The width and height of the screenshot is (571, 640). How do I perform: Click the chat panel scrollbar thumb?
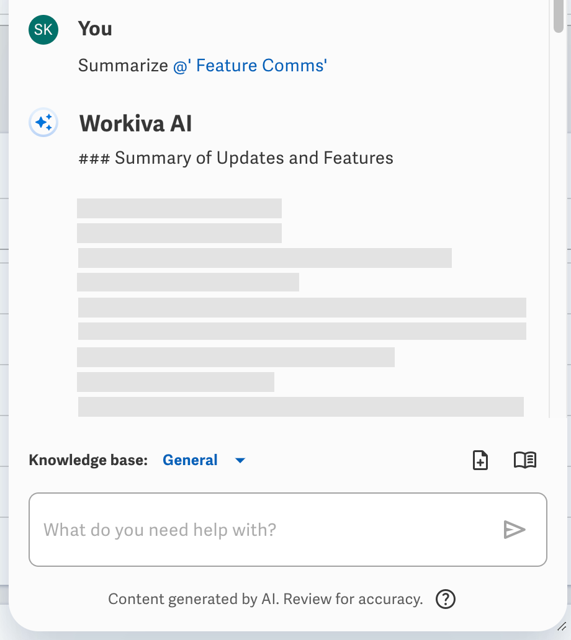(559, 15)
